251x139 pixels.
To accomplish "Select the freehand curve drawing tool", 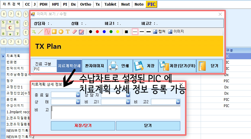I will (x=47, y=32).
